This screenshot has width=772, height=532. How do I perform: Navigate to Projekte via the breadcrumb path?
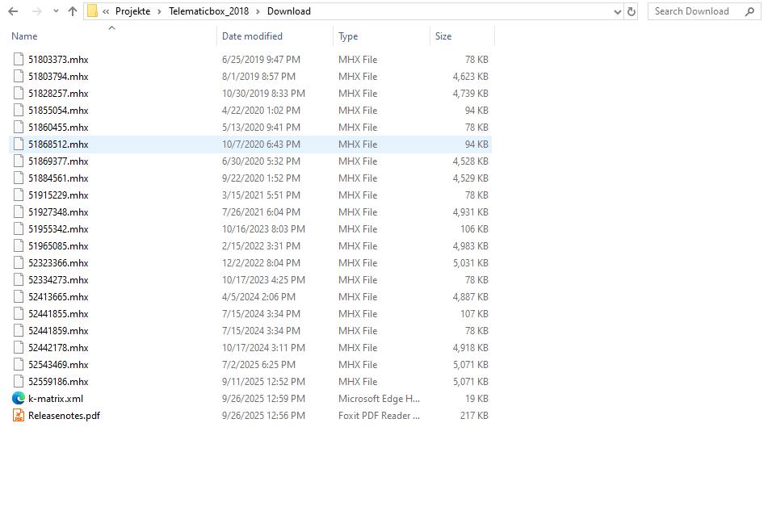coord(132,11)
